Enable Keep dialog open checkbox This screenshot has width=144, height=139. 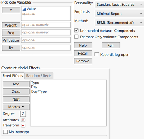click(x=96, y=55)
